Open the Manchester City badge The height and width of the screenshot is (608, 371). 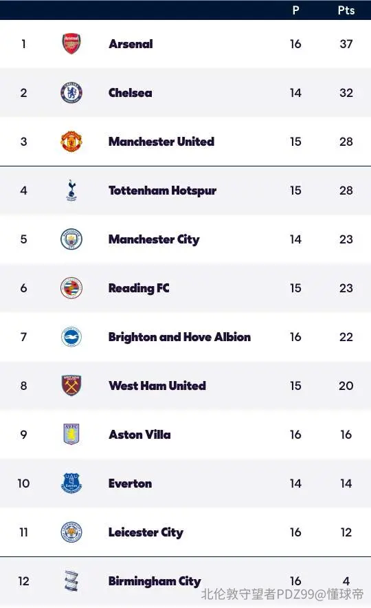pyautogui.click(x=71, y=239)
